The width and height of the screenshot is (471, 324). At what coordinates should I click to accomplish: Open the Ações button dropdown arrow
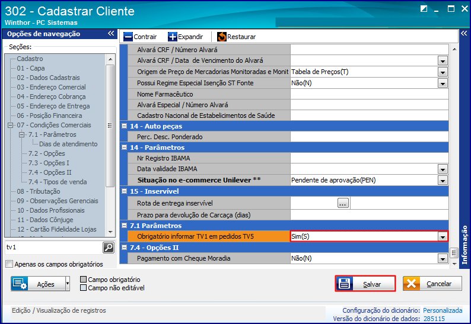(x=68, y=284)
